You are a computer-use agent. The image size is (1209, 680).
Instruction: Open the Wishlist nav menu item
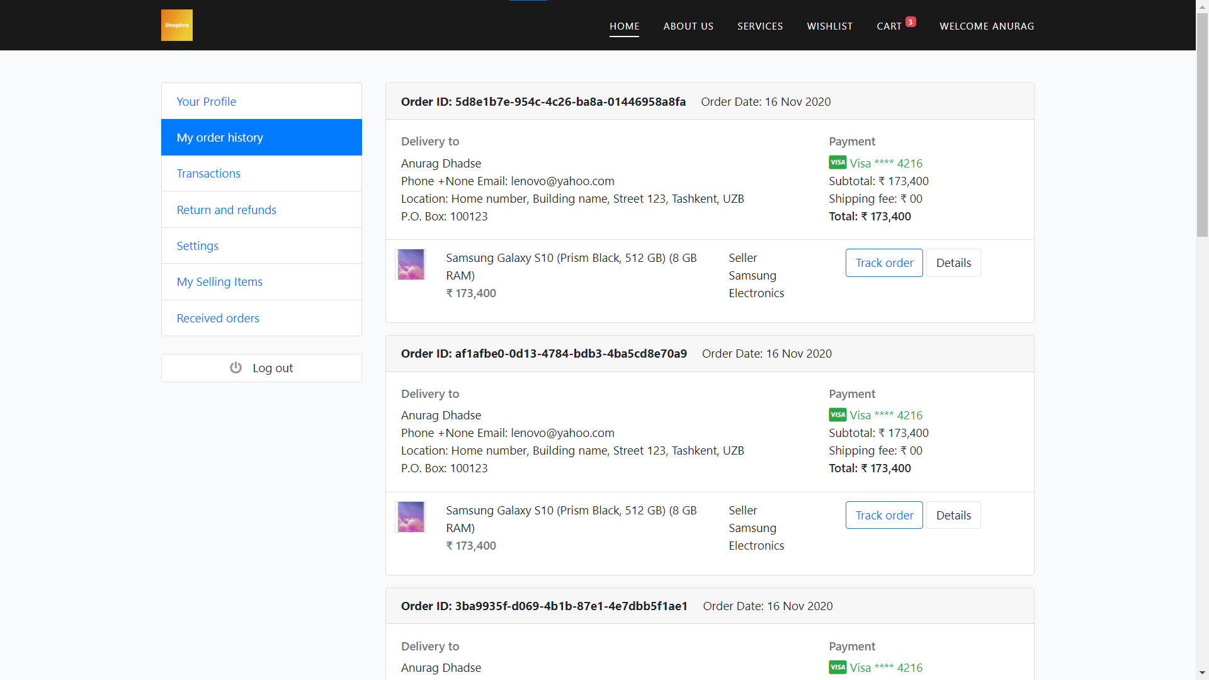(x=829, y=26)
